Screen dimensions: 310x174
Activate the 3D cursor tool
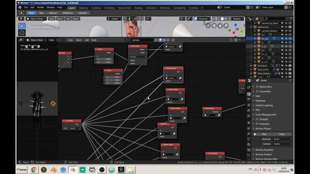click(x=22, y=33)
